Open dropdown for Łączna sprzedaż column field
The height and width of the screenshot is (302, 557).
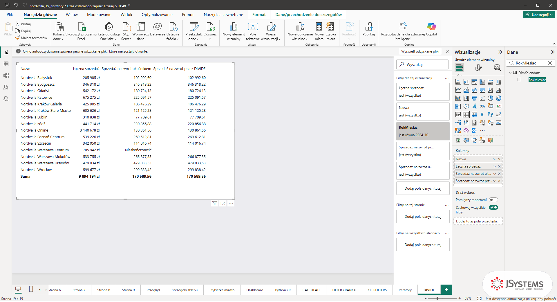tap(495, 166)
